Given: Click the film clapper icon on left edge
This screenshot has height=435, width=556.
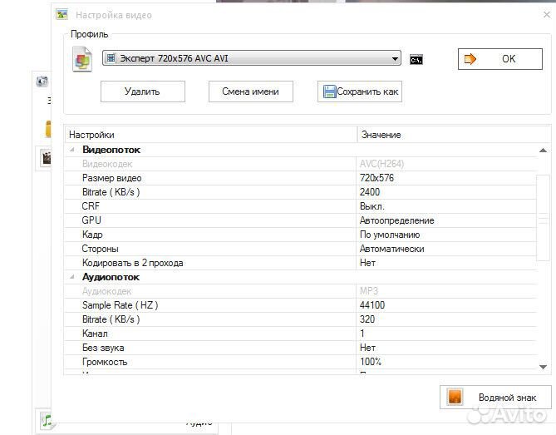Looking at the screenshot, I should tap(46, 157).
